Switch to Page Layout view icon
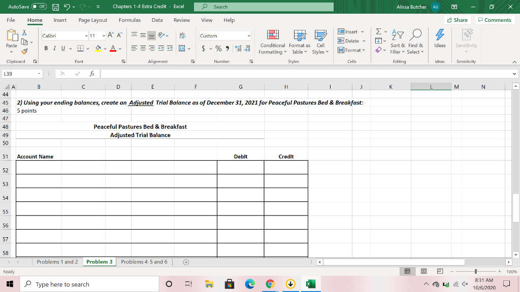The height and width of the screenshot is (292, 520). point(424,271)
